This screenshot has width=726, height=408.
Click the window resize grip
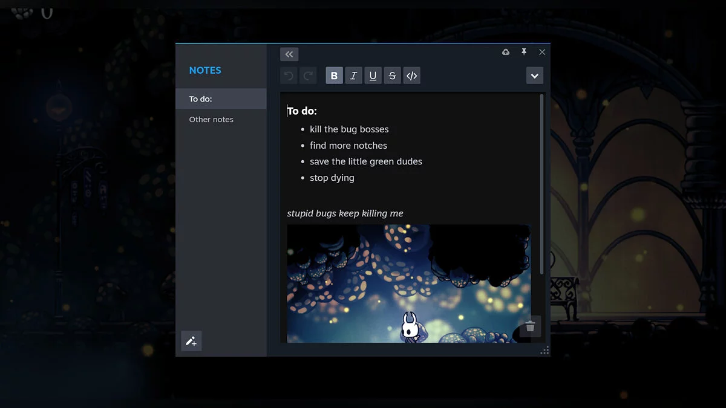tap(544, 351)
